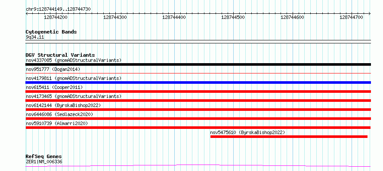Click the 9q34.11 cytogenetic band label
This screenshot has width=383, height=171.
point(35,37)
